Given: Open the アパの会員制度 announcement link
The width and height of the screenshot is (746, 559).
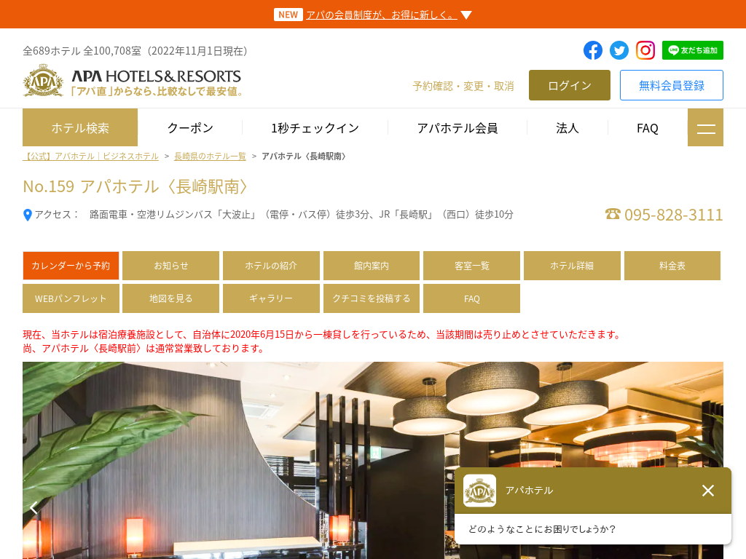Looking at the screenshot, I should pyautogui.click(x=382, y=15).
